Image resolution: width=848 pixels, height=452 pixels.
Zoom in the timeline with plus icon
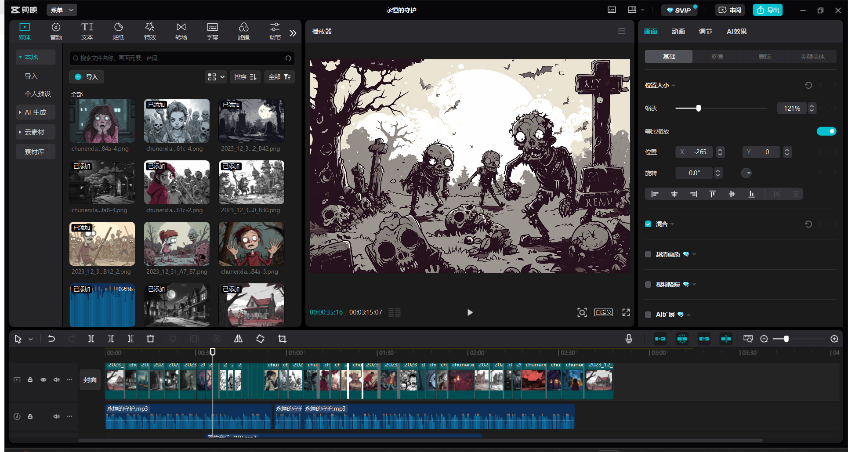834,339
